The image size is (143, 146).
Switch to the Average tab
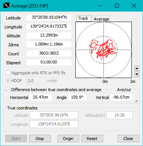102,19
